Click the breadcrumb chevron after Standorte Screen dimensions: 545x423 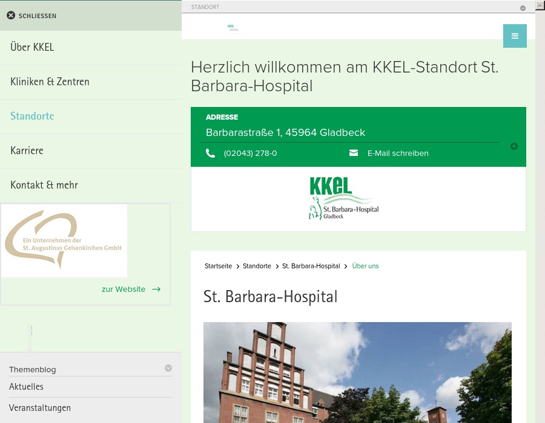(x=277, y=266)
